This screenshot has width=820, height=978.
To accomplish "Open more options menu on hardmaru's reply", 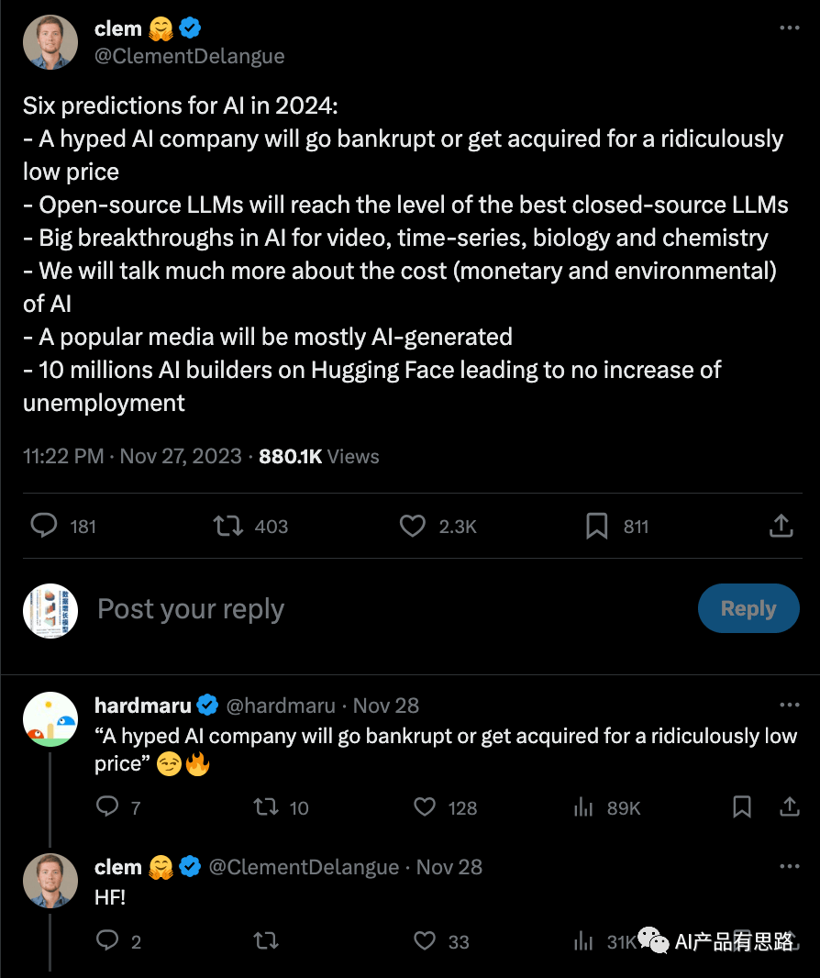I will (789, 705).
